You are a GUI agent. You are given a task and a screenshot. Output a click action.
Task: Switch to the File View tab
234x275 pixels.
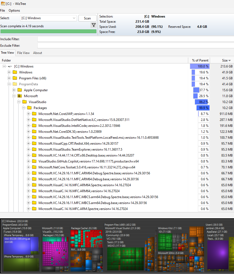click(23, 53)
